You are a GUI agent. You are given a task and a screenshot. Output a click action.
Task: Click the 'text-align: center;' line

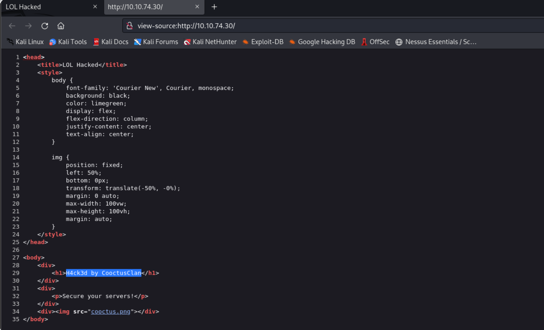point(100,134)
